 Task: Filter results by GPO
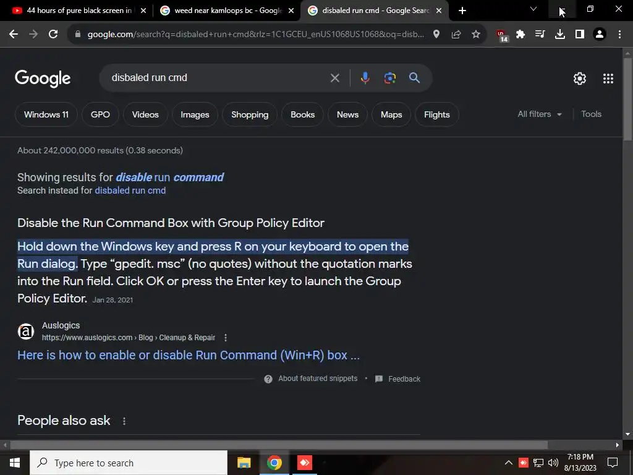(x=100, y=114)
